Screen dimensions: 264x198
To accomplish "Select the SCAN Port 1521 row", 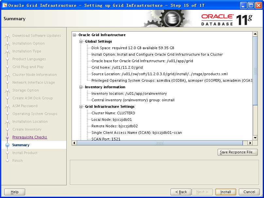I will (x=106, y=139).
